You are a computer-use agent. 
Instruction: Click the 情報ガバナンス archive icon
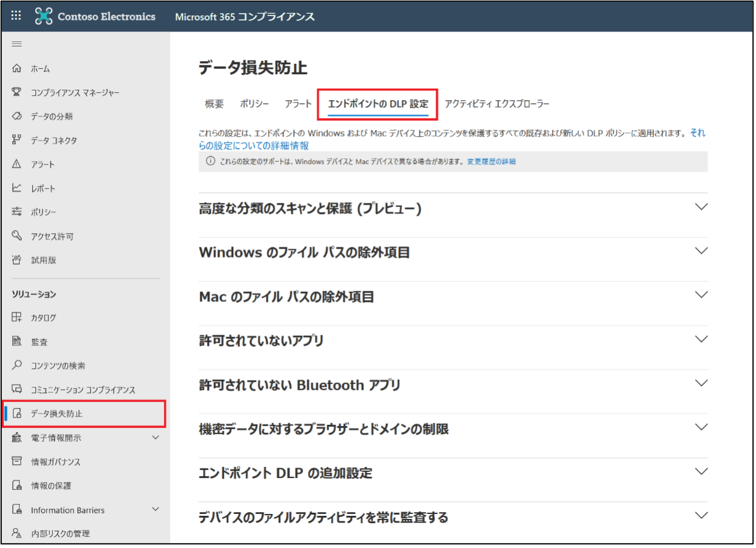pos(17,461)
